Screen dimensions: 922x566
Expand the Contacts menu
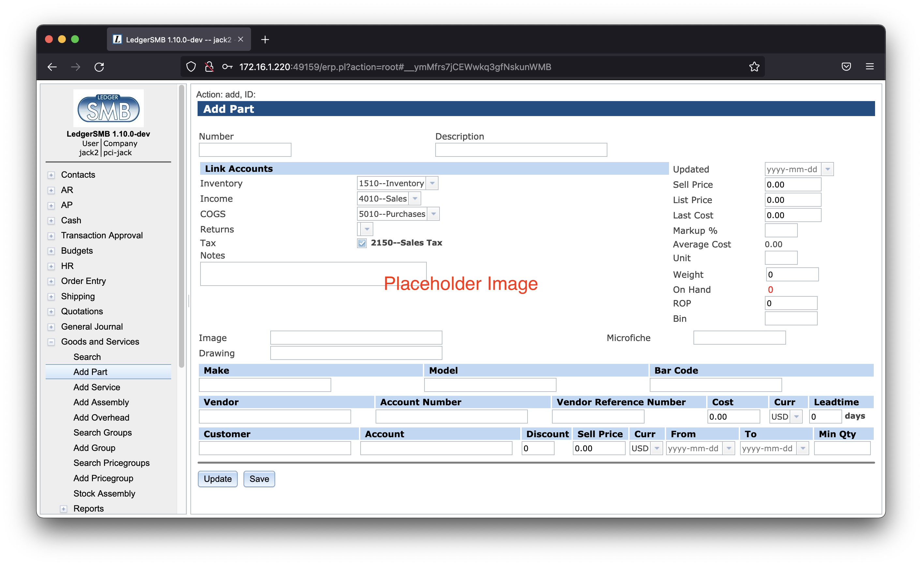(51, 175)
